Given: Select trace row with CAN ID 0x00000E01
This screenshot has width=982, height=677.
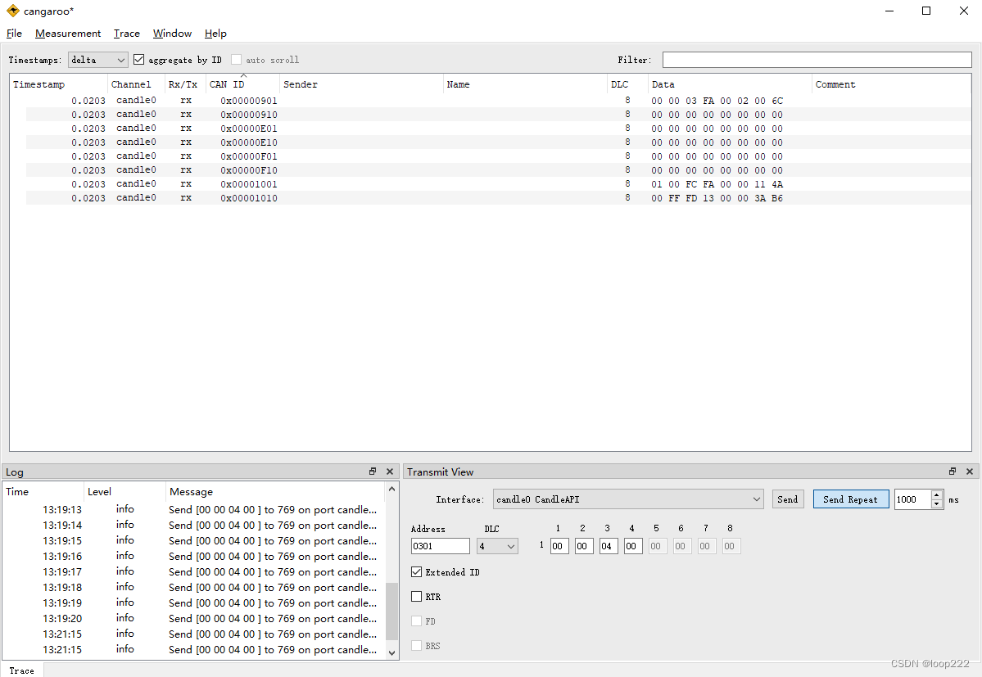Looking at the screenshot, I should (499, 129).
